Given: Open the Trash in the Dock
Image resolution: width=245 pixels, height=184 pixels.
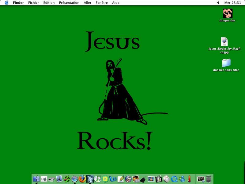Looking at the screenshot, I should coord(209,179).
